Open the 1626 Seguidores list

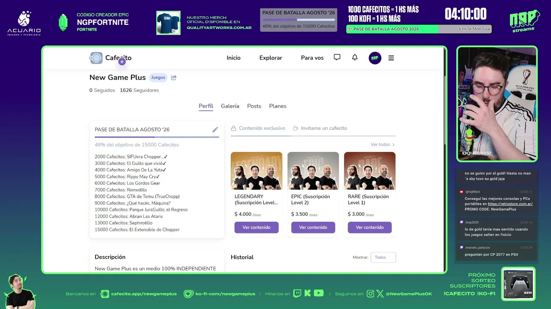pos(139,91)
